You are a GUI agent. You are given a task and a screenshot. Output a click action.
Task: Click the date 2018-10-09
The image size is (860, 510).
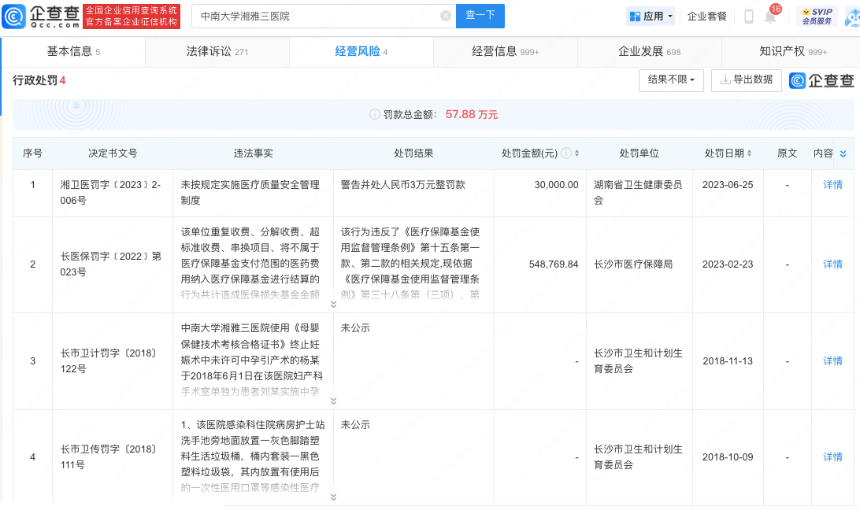pyautogui.click(x=728, y=456)
